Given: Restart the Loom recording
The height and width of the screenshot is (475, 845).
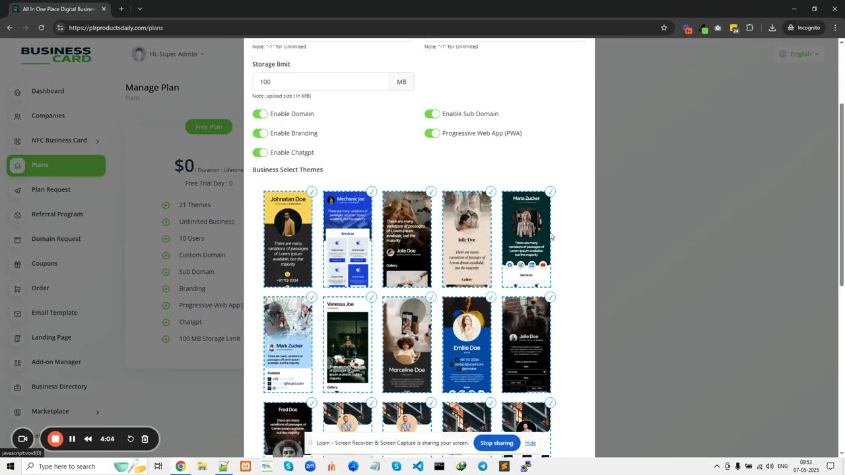Looking at the screenshot, I should click(x=131, y=439).
